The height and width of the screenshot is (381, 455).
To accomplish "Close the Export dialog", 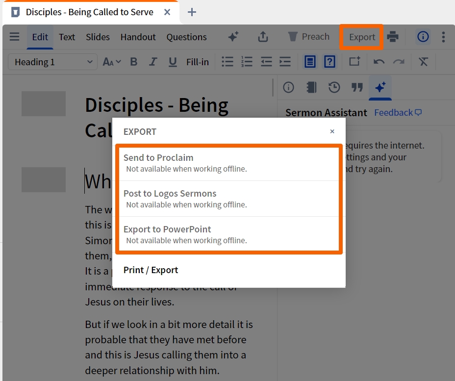I will point(332,131).
